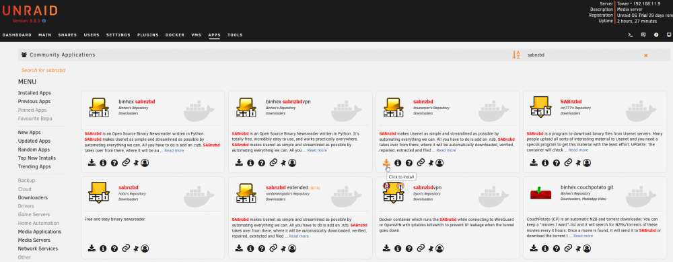
Task: Click Read more on ich777's SABnzbd description
Action: [578, 150]
